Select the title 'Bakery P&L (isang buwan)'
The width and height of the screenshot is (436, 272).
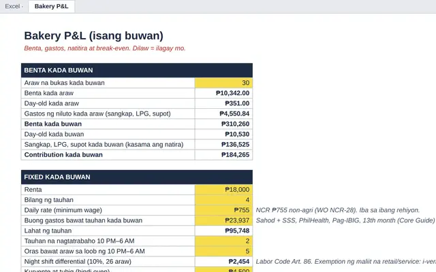pos(93,36)
